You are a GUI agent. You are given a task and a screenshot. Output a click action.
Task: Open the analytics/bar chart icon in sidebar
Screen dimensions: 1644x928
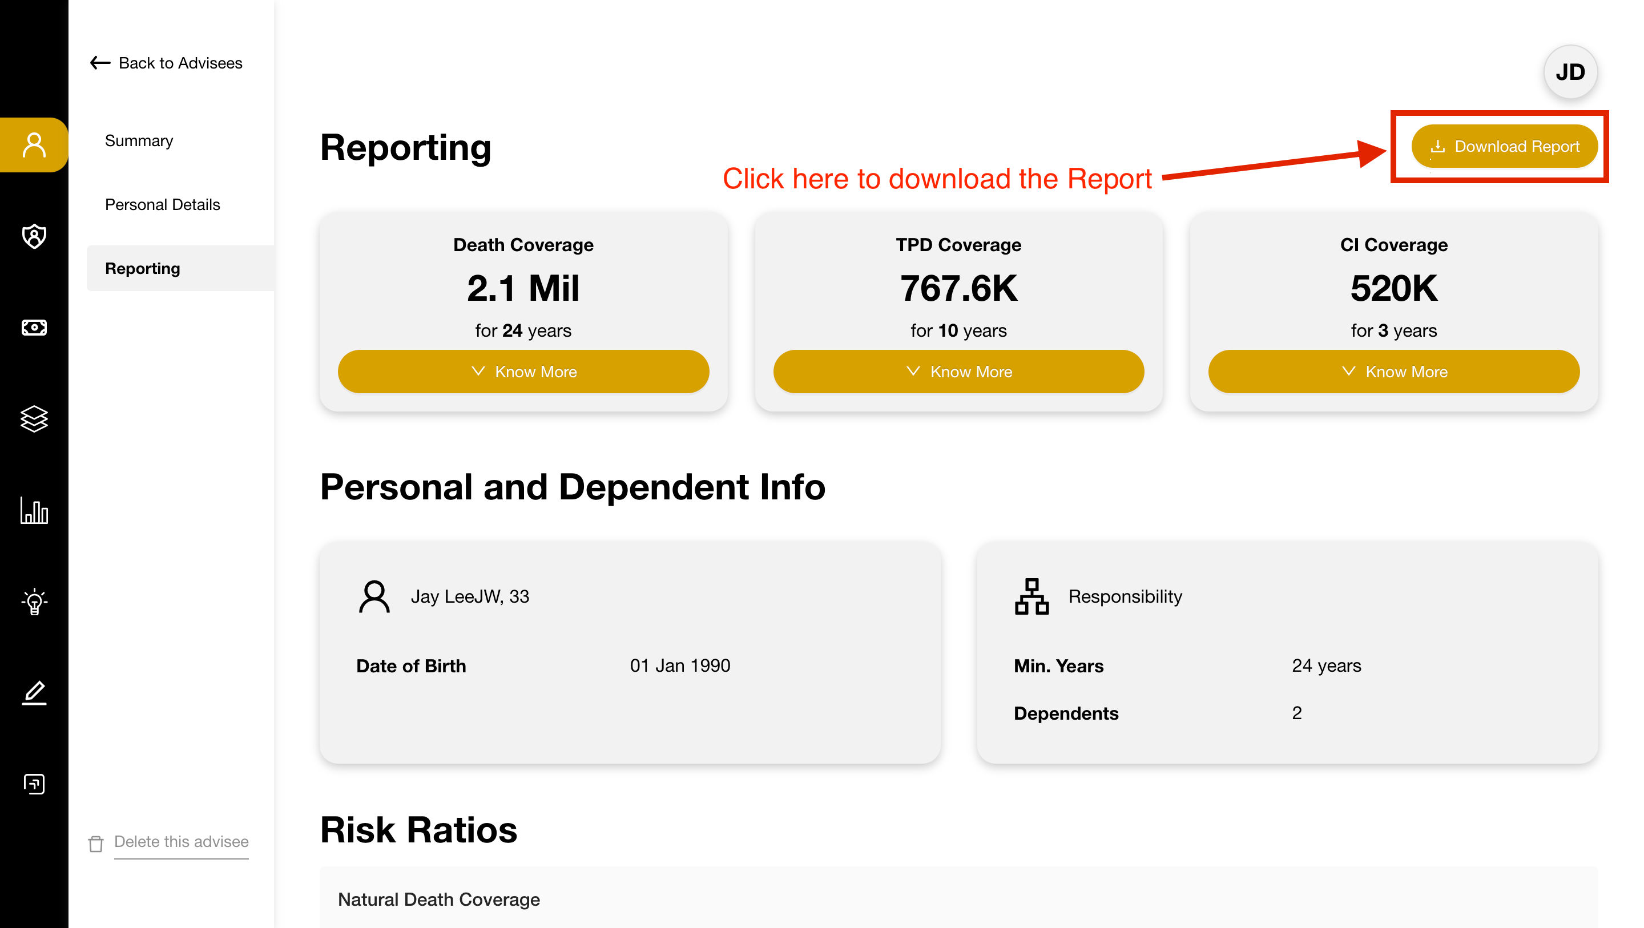(x=34, y=510)
